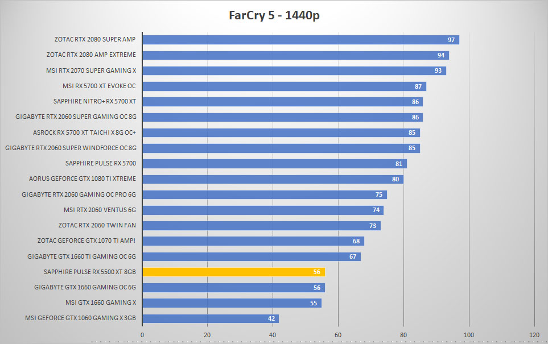Select GIGABYTE GTX 1660 GAMING OC 6G label

[x=85, y=287]
